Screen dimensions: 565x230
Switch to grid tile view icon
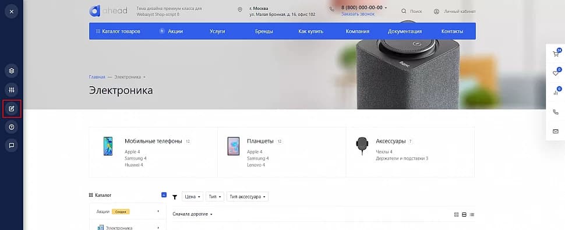(456, 214)
